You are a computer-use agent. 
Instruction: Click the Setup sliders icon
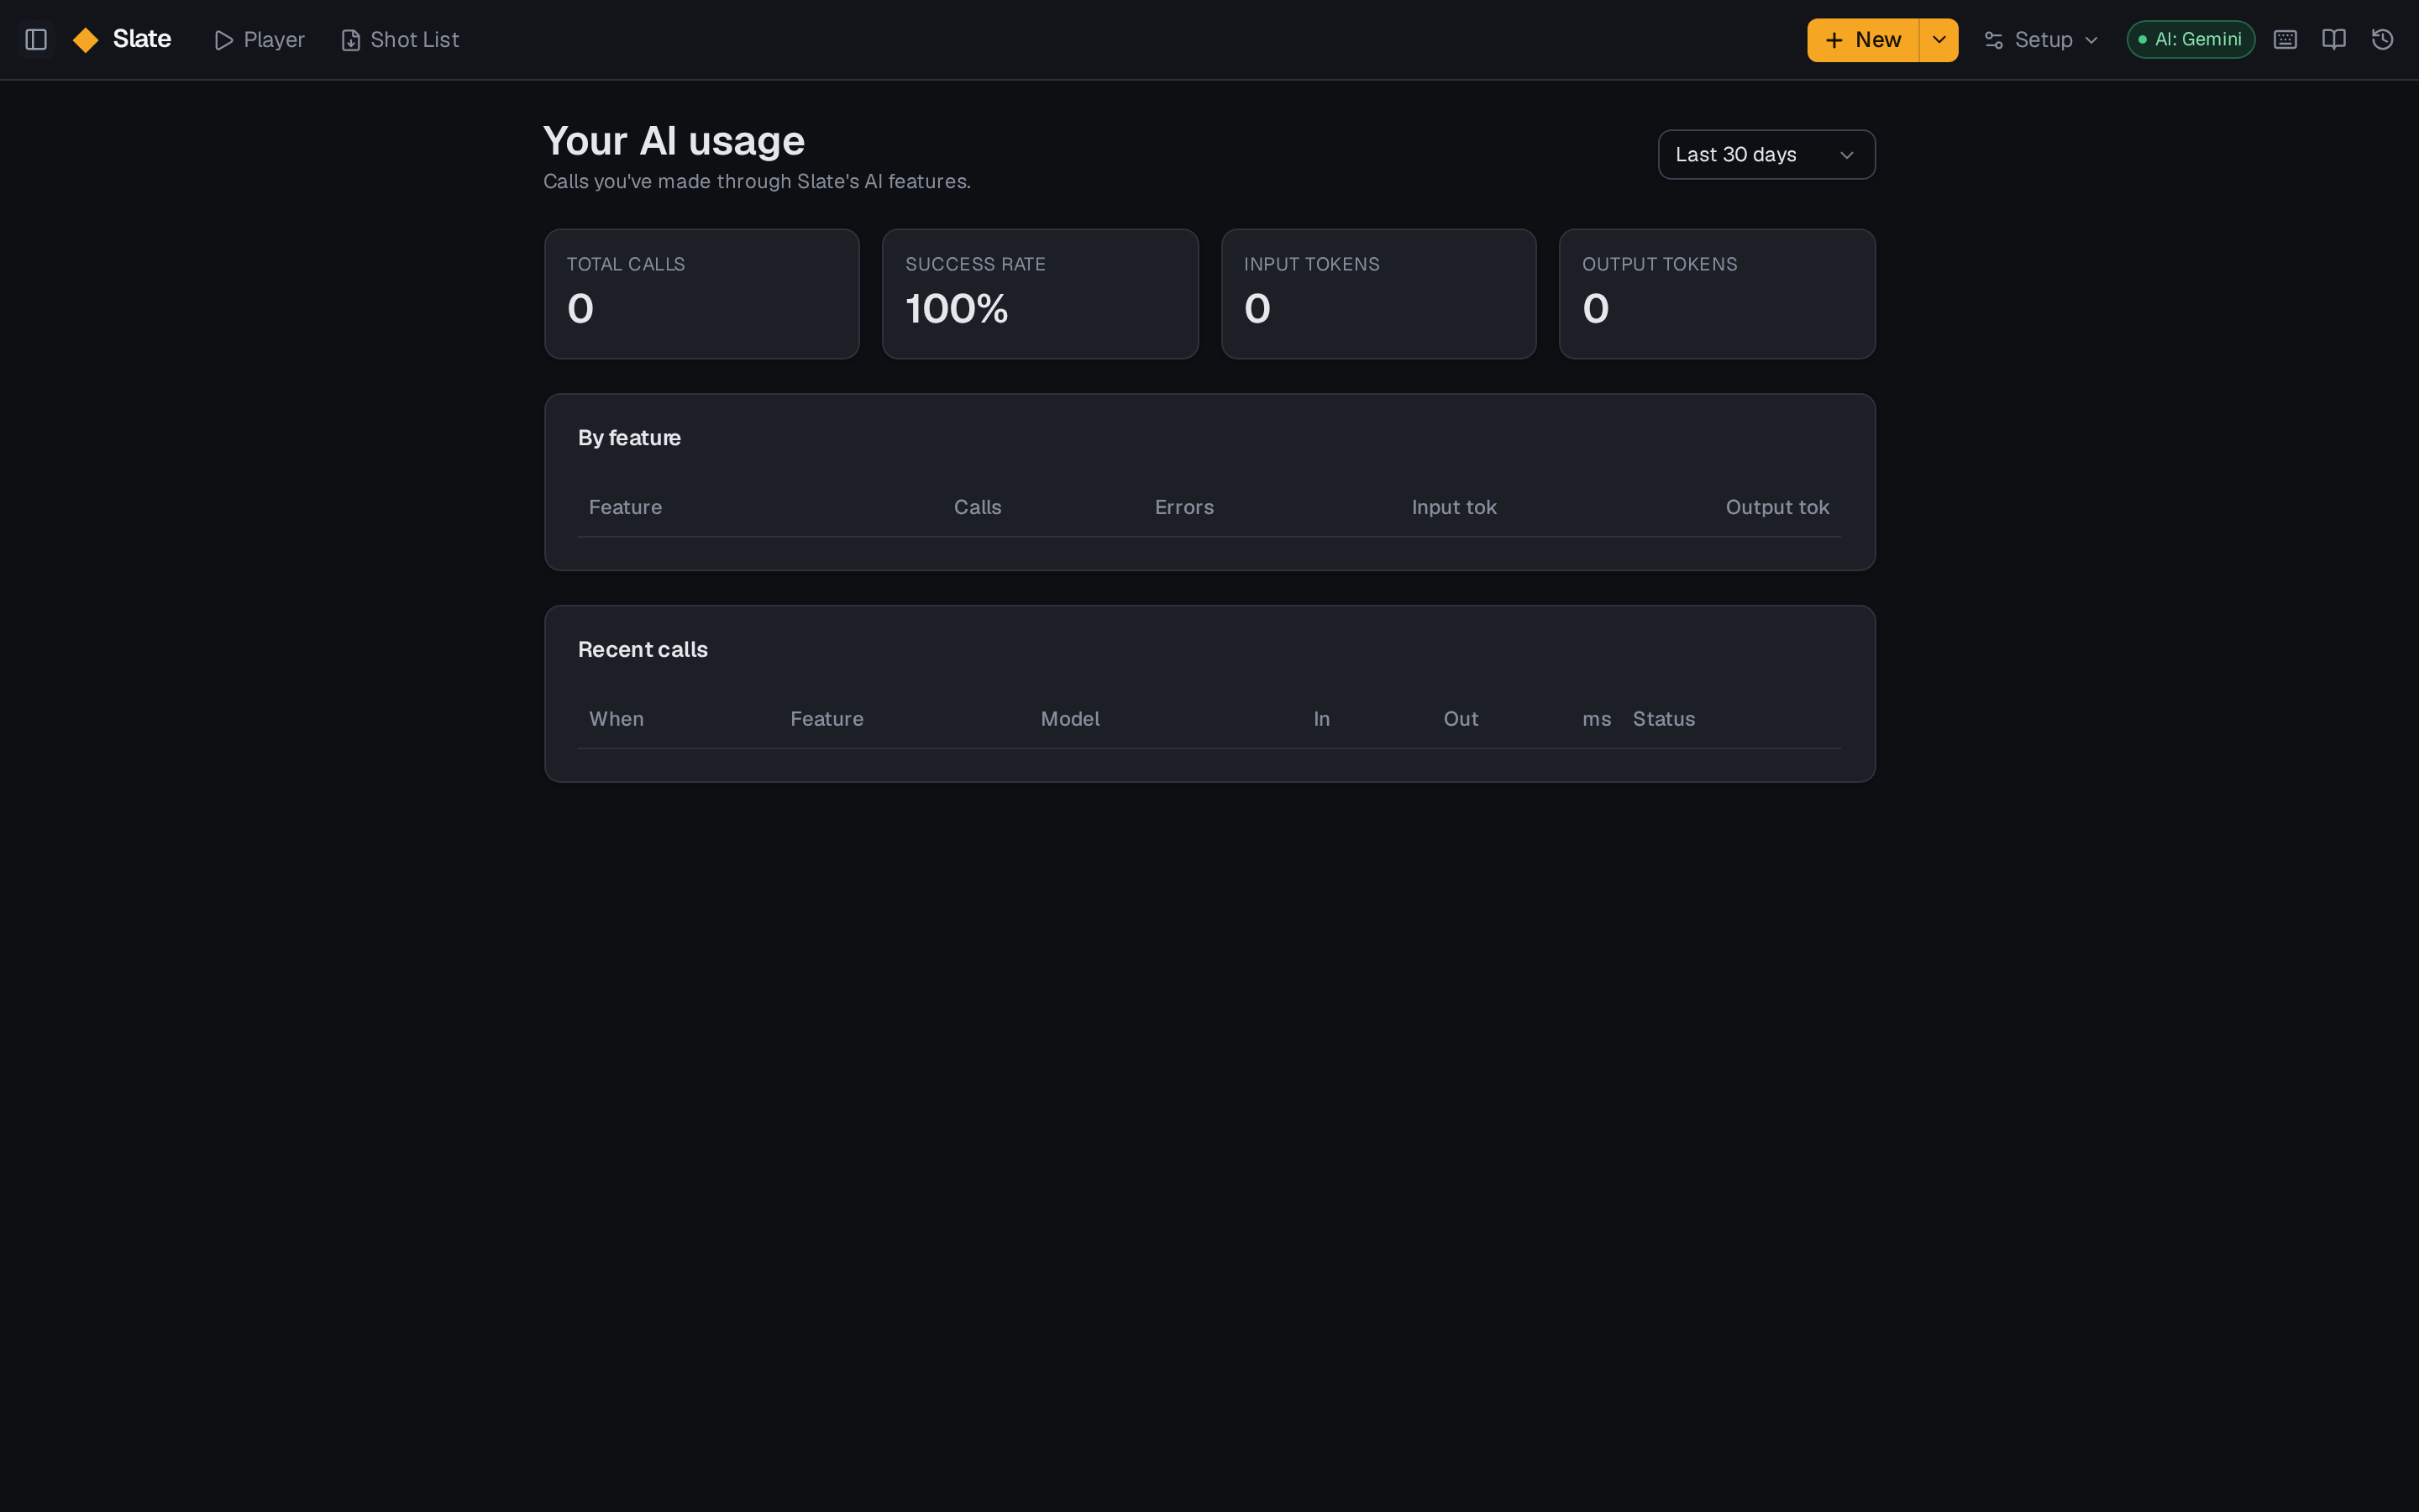(1993, 40)
